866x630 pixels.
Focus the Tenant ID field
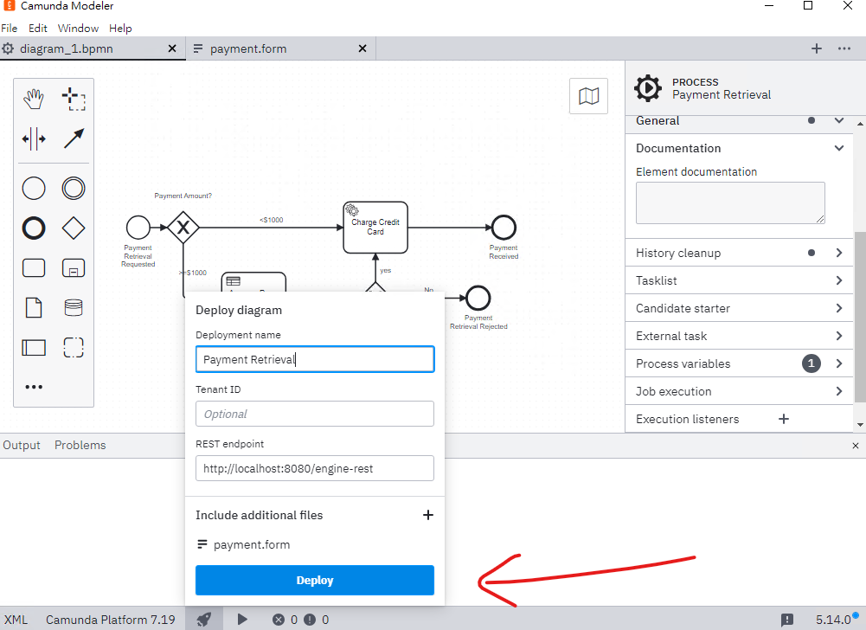[x=315, y=414]
